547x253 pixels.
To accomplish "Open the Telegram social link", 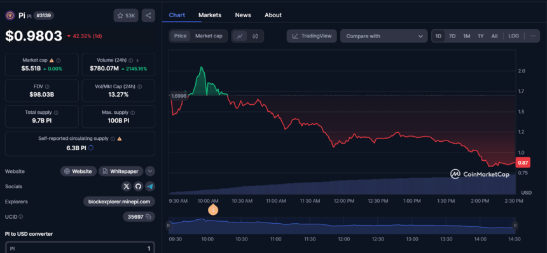I will tap(150, 186).
